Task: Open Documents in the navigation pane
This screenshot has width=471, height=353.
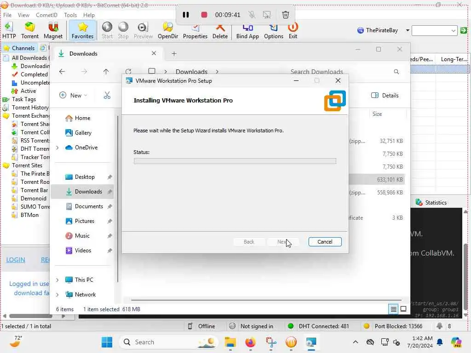Action: pos(89,206)
